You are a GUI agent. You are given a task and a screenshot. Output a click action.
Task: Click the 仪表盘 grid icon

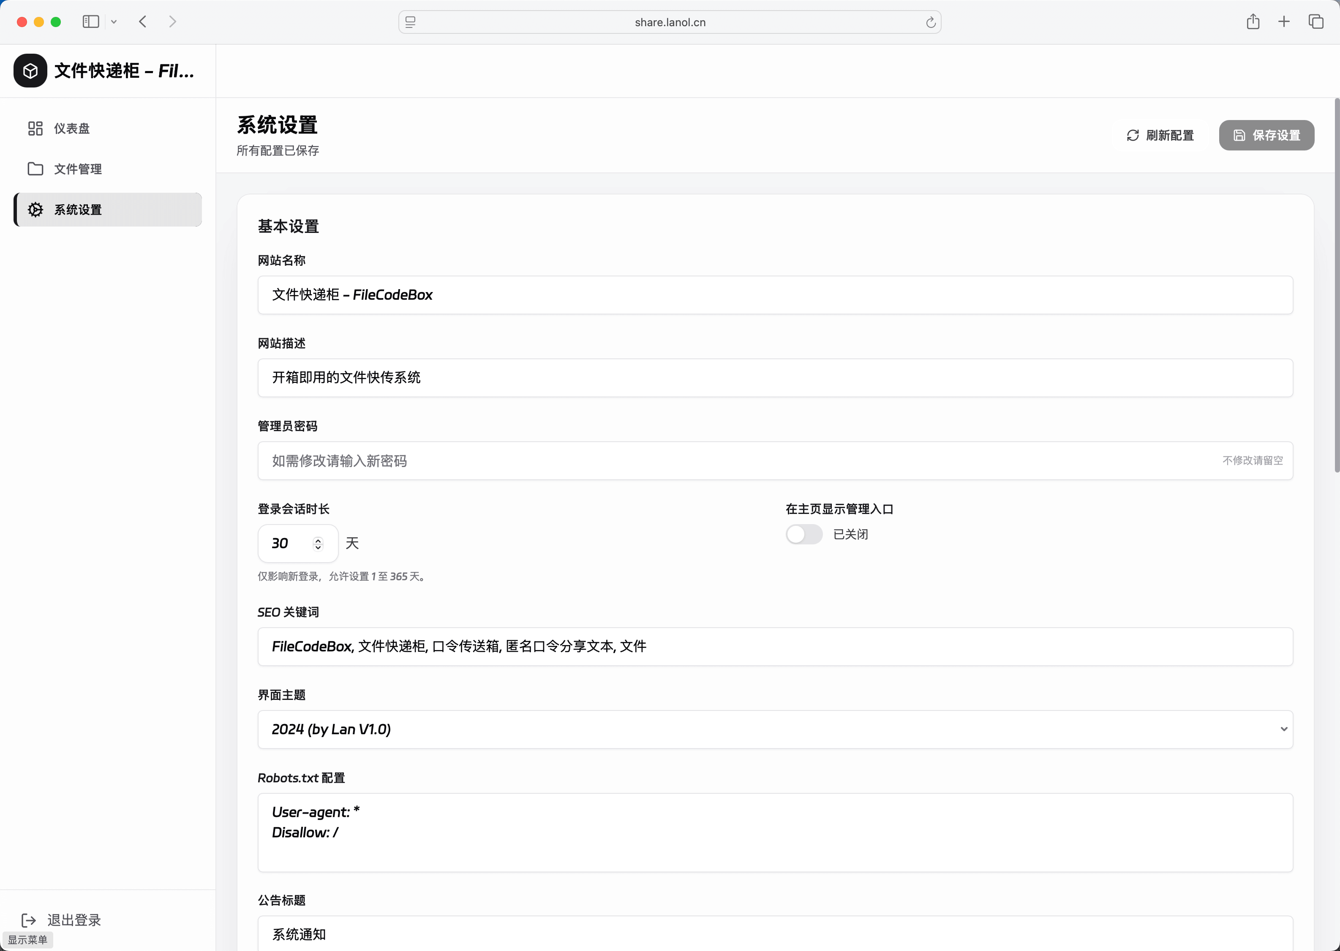coord(35,128)
